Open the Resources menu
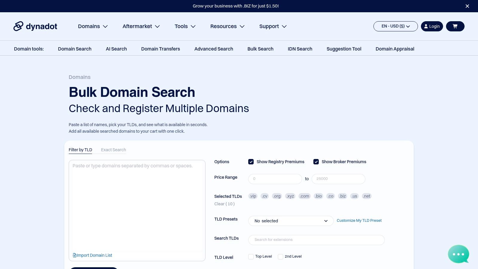Image resolution: width=478 pixels, height=269 pixels. 227,26
